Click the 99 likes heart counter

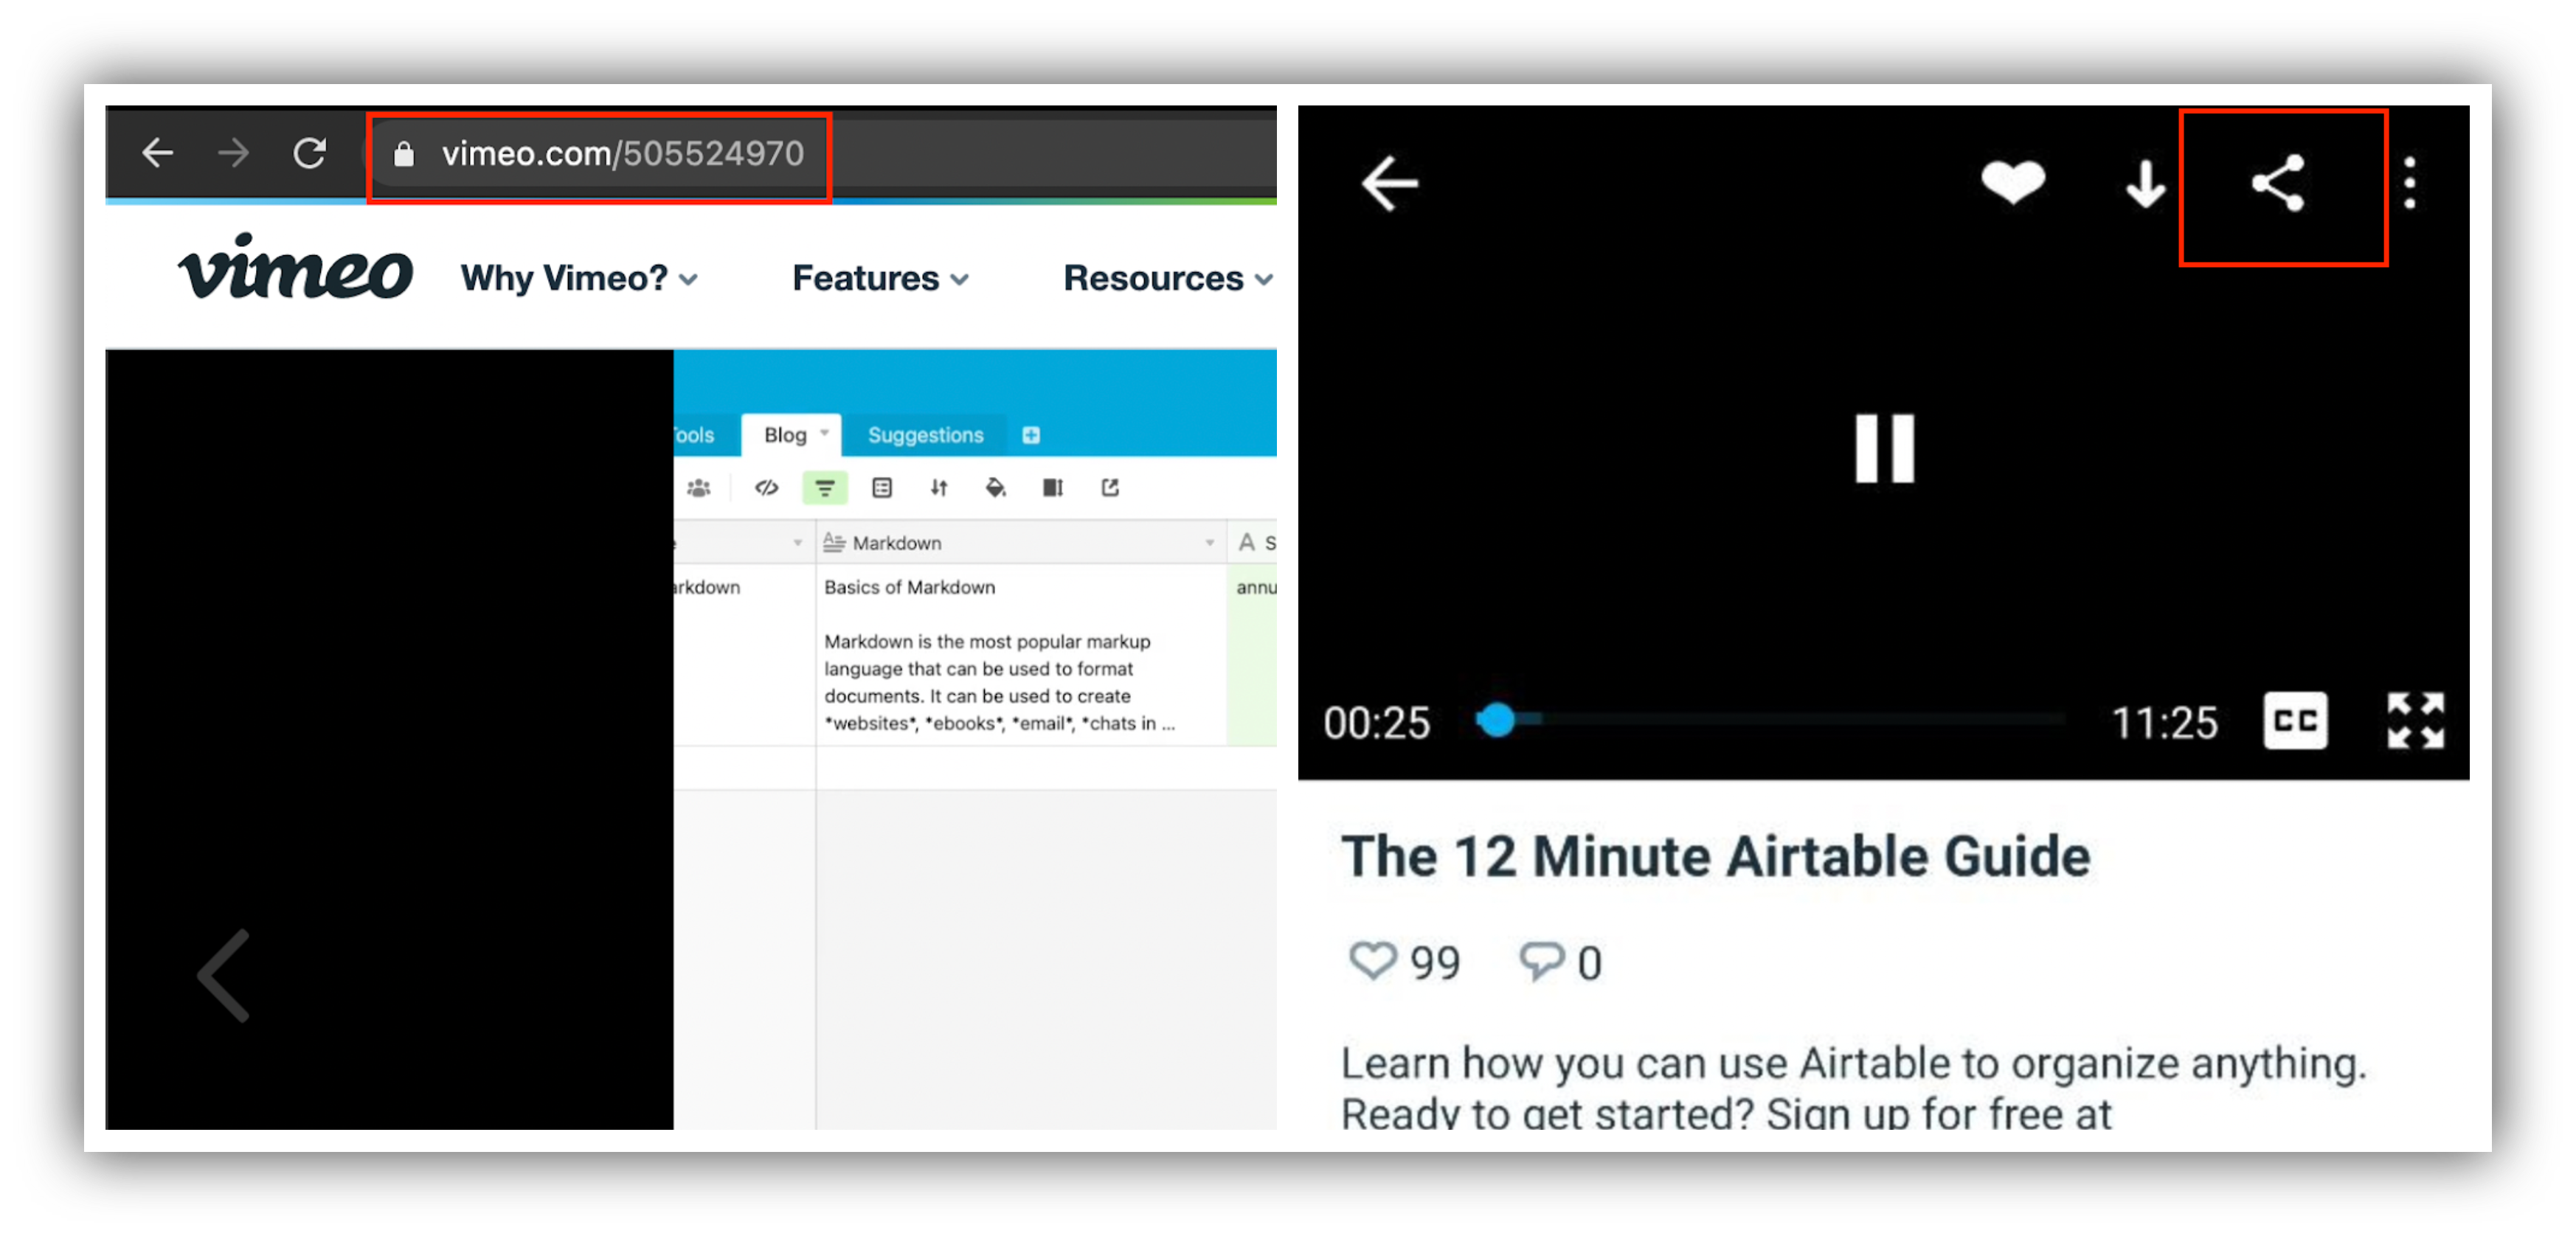click(x=1404, y=963)
